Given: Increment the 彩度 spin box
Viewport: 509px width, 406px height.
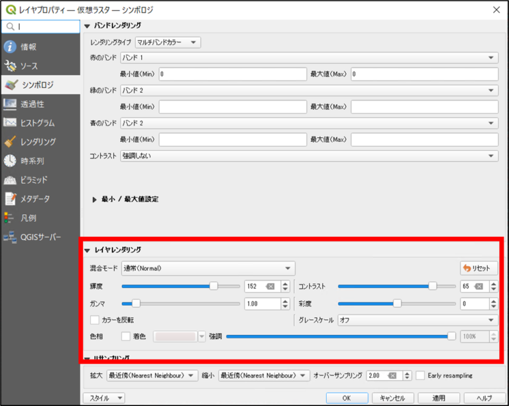Looking at the screenshot, I should [494, 301].
